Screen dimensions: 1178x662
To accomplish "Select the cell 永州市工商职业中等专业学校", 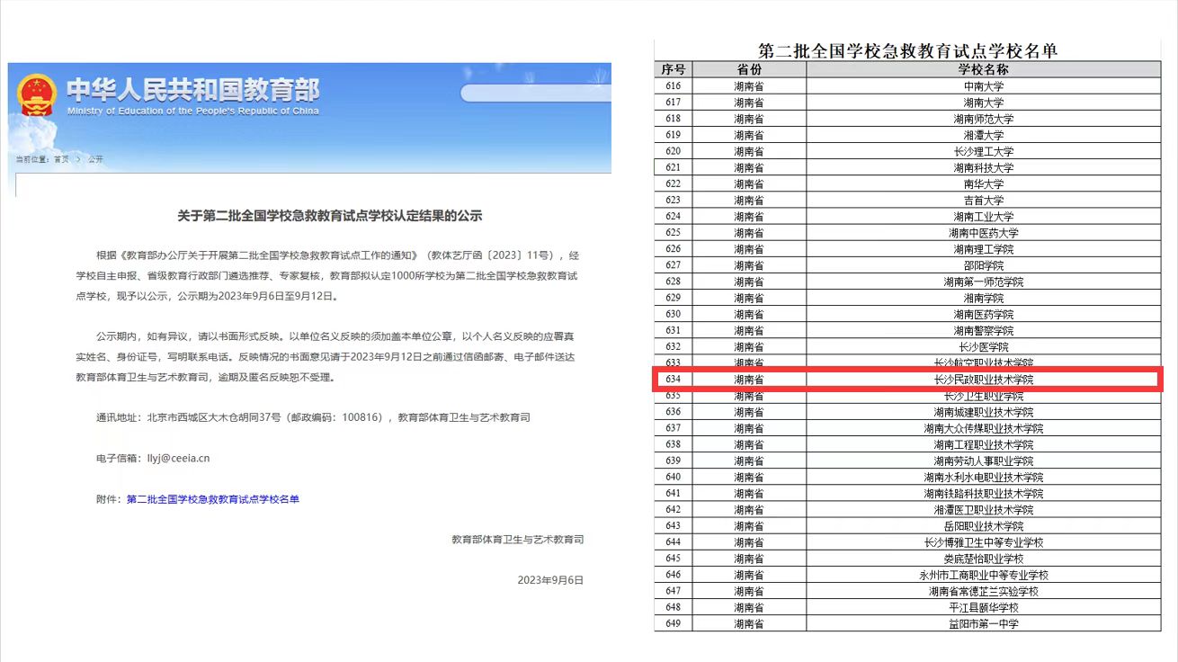I will [984, 575].
